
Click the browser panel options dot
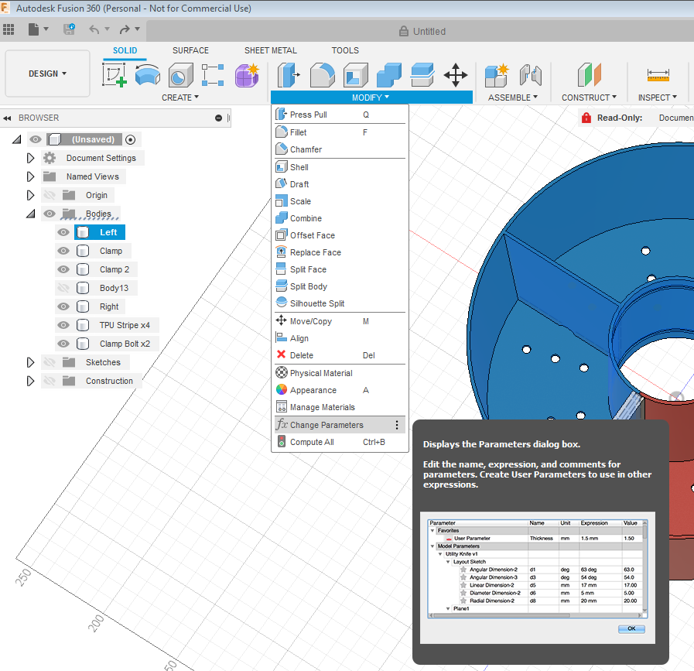tap(218, 118)
